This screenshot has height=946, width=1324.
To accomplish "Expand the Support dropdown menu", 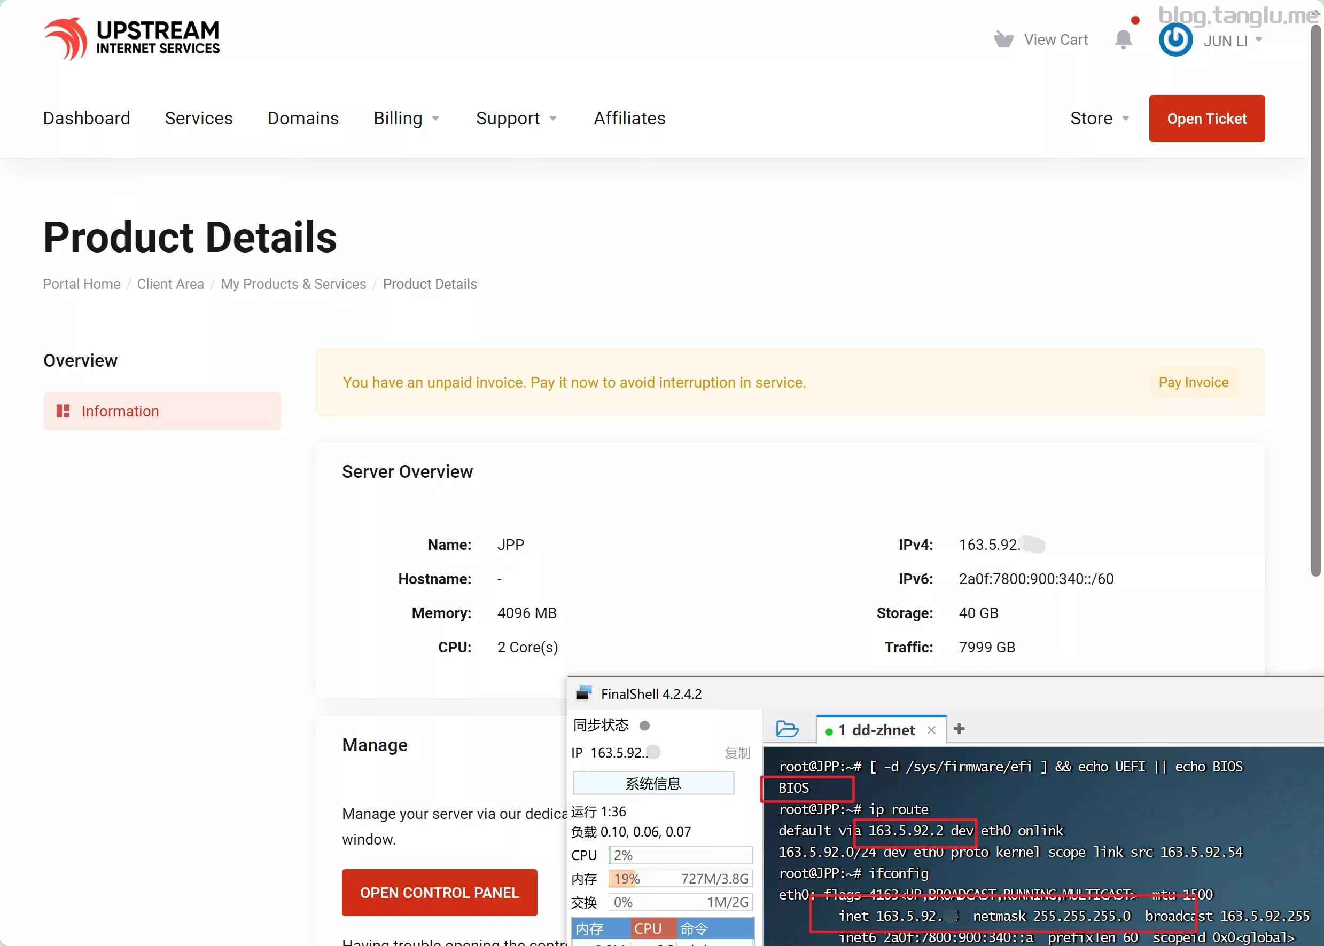I will [517, 119].
